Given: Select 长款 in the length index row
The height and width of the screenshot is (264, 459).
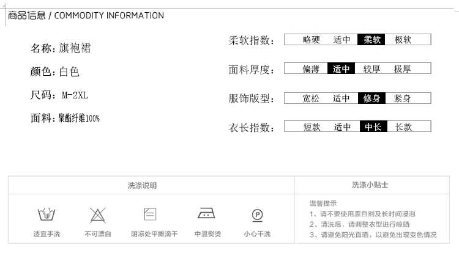Looking at the screenshot, I should pos(403,127).
